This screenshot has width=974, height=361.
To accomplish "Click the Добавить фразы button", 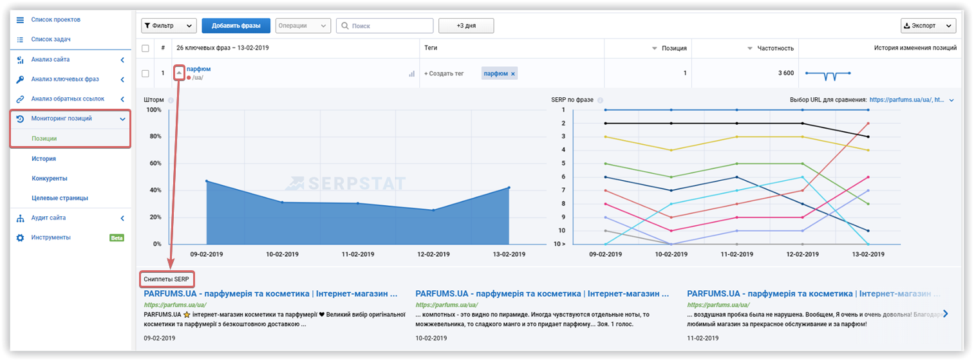I will [x=236, y=26].
